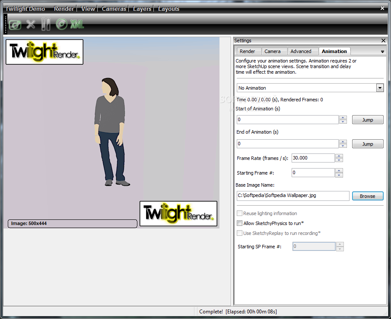Image resolution: width=391 pixels, height=319 pixels.
Task: Click the Frame Rate input field
Action: pyautogui.click(x=313, y=158)
